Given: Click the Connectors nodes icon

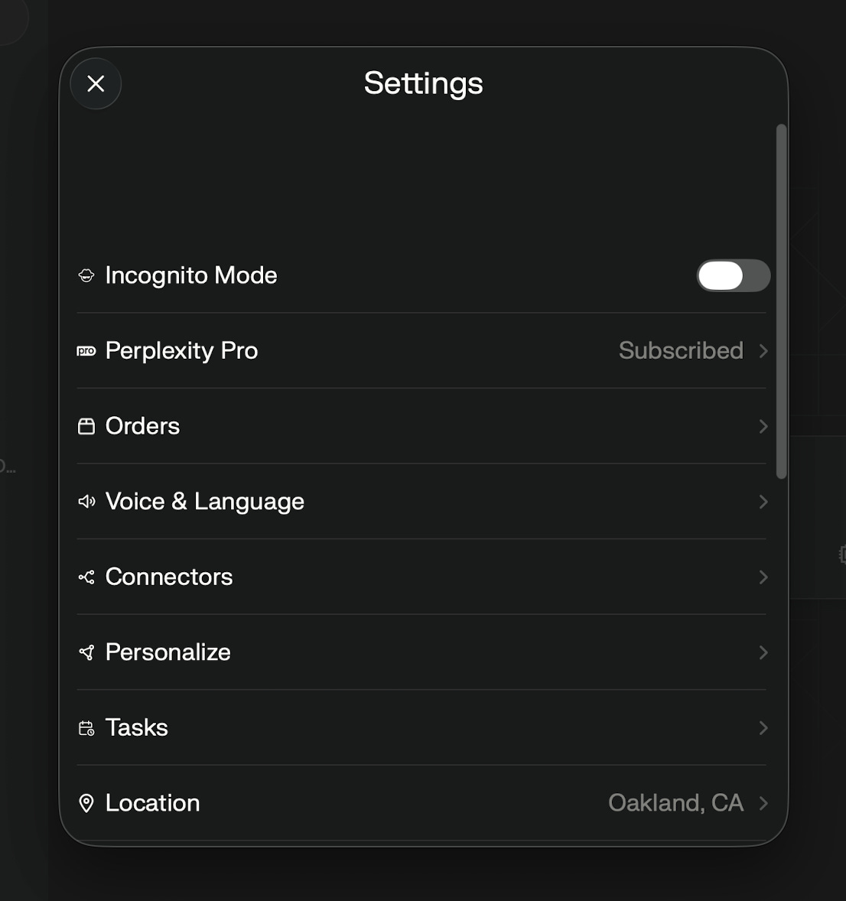Looking at the screenshot, I should tap(86, 577).
